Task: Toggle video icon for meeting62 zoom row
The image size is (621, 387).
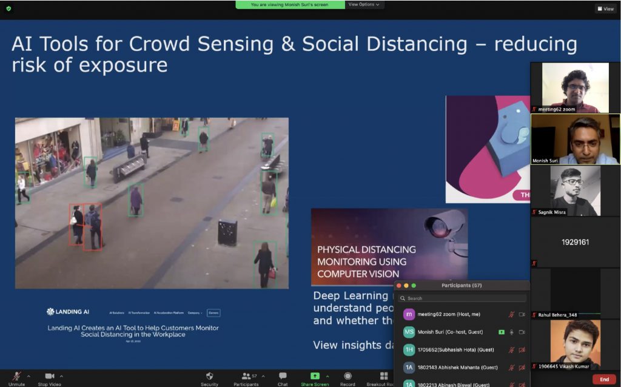Action: 522,314
